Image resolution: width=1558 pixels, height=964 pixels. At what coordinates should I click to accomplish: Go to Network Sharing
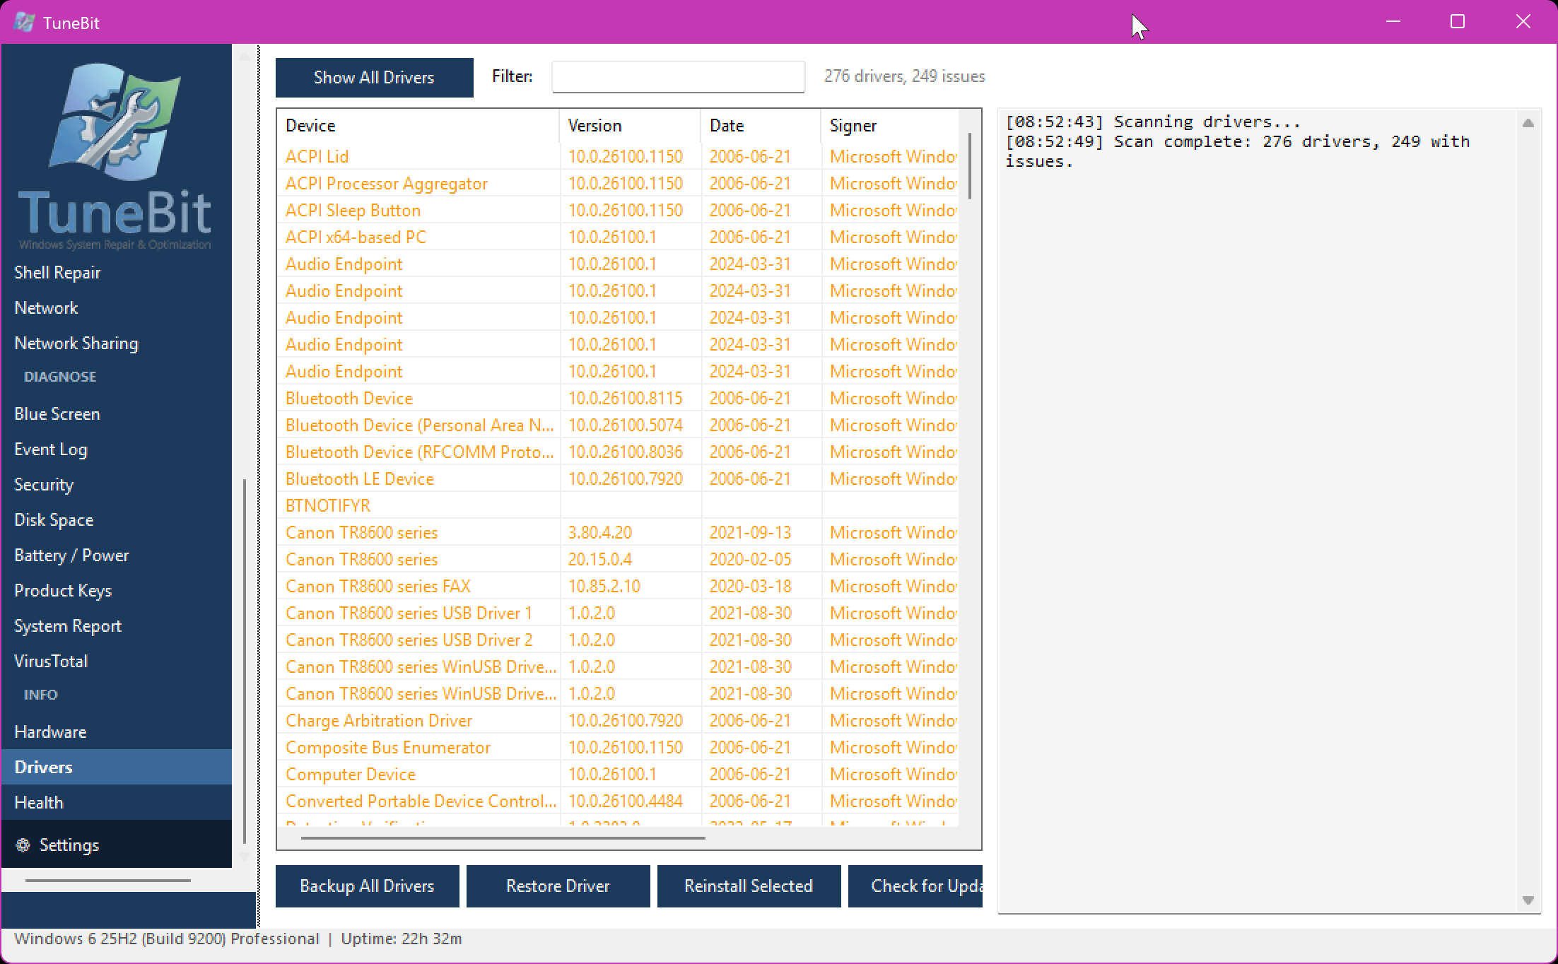click(117, 343)
